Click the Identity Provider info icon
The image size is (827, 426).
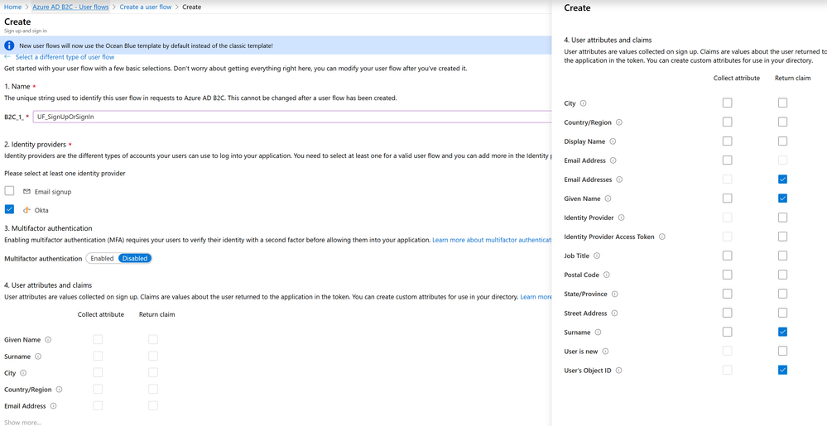click(x=622, y=218)
